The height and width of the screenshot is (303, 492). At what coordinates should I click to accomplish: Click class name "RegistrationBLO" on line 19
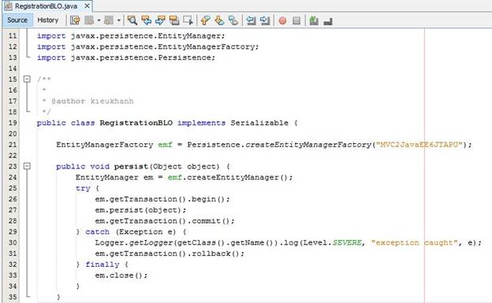pos(136,123)
